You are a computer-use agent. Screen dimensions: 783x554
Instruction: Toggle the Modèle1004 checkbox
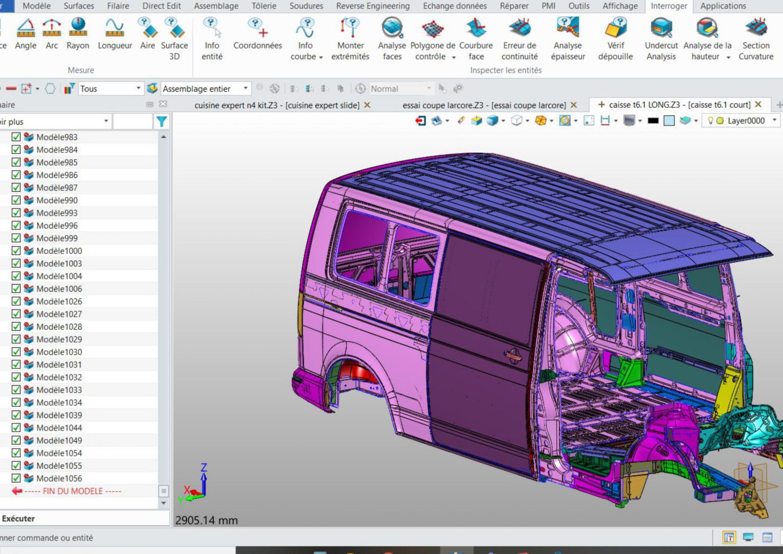pyautogui.click(x=16, y=276)
